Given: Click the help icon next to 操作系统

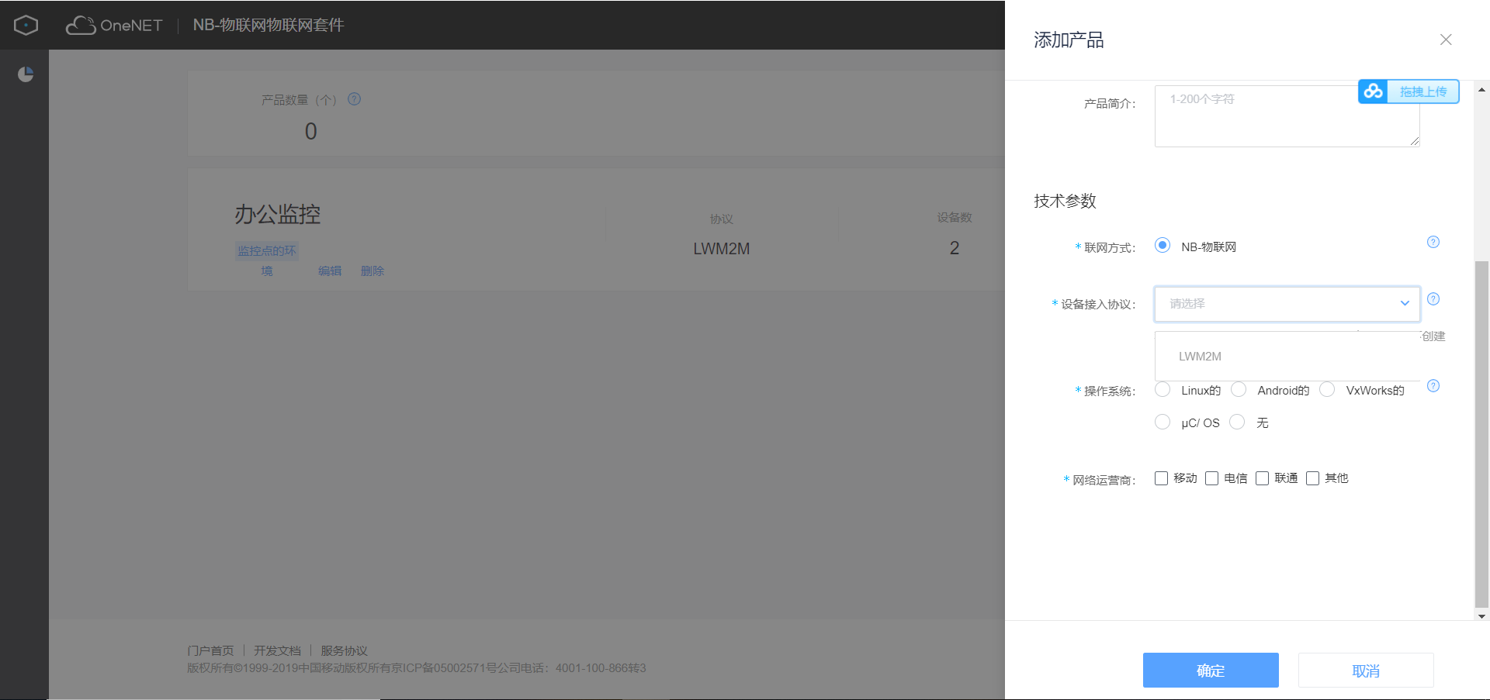Looking at the screenshot, I should point(1433,386).
